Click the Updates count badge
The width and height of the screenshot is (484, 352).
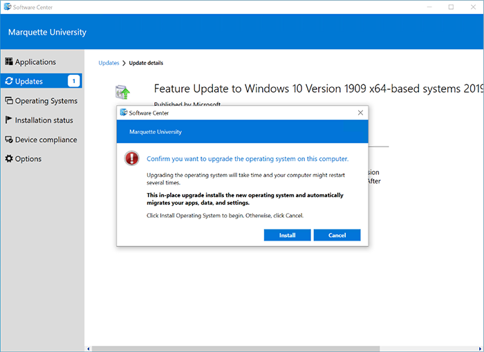tap(73, 82)
